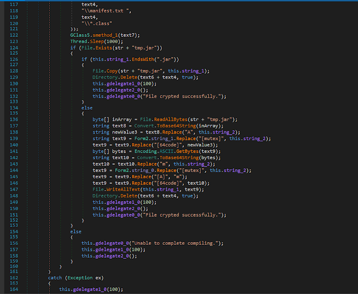Click text4 on line 119

[x=88, y=17]
